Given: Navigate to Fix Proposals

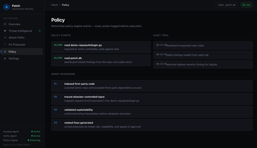Looking at the screenshot, I should click(x=22, y=44).
